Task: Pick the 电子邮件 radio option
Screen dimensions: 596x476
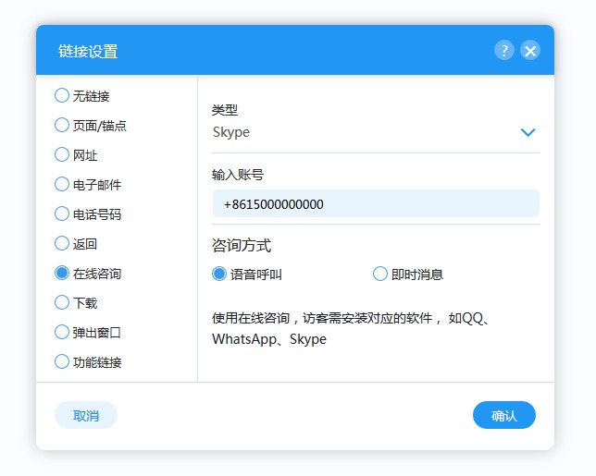Action: point(62,184)
